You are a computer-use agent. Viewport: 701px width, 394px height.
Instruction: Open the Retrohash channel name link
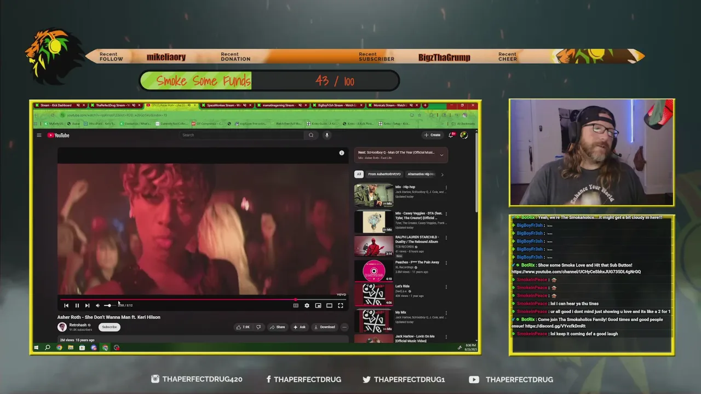[x=78, y=325]
